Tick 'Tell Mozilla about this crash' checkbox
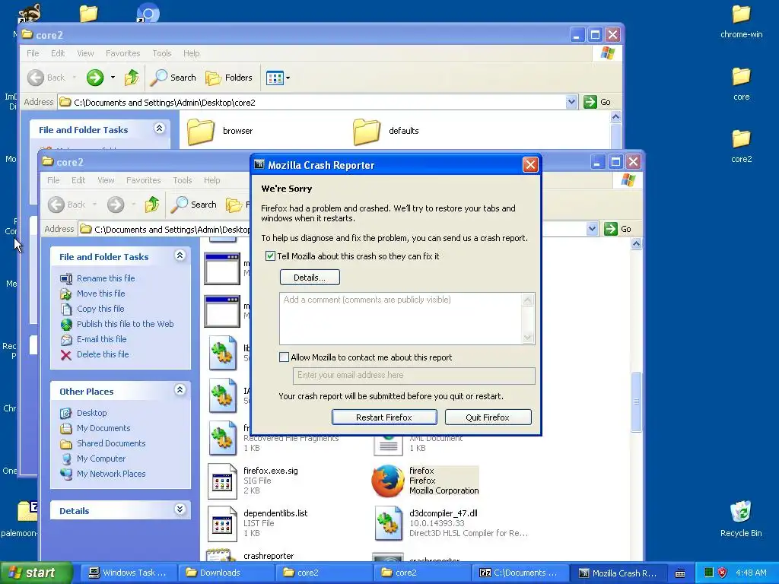The height and width of the screenshot is (584, 779). point(270,256)
